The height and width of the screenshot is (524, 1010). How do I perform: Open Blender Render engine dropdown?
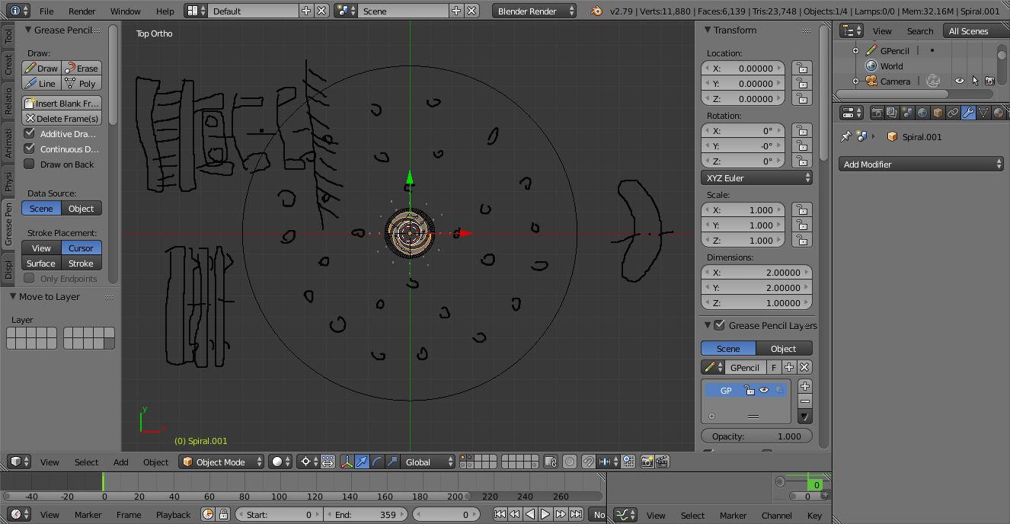[535, 11]
